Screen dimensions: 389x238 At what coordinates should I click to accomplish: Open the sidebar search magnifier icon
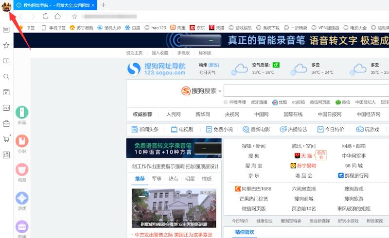pos(6,77)
